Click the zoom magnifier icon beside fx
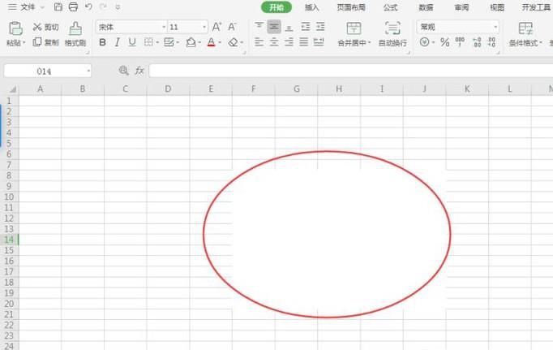The width and height of the screenshot is (553, 350). coord(123,71)
